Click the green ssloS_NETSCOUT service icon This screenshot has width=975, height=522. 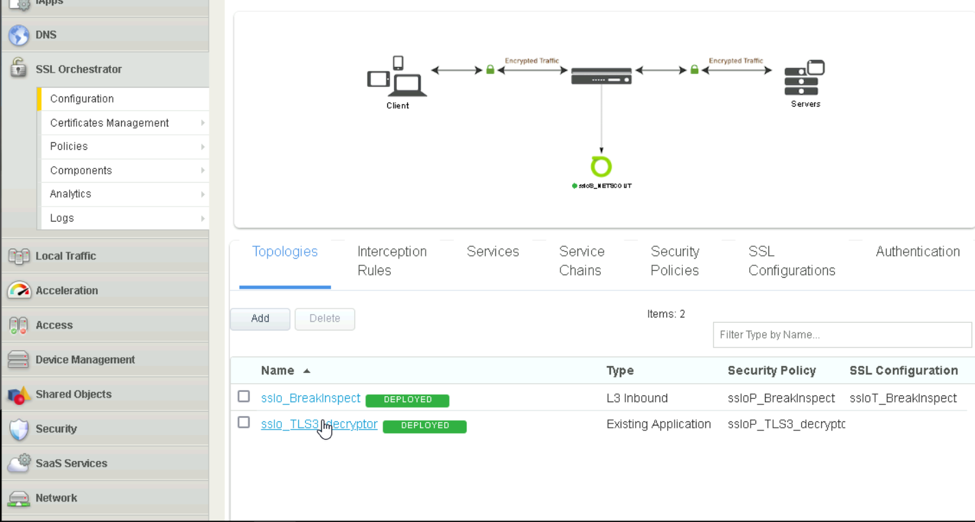click(601, 166)
